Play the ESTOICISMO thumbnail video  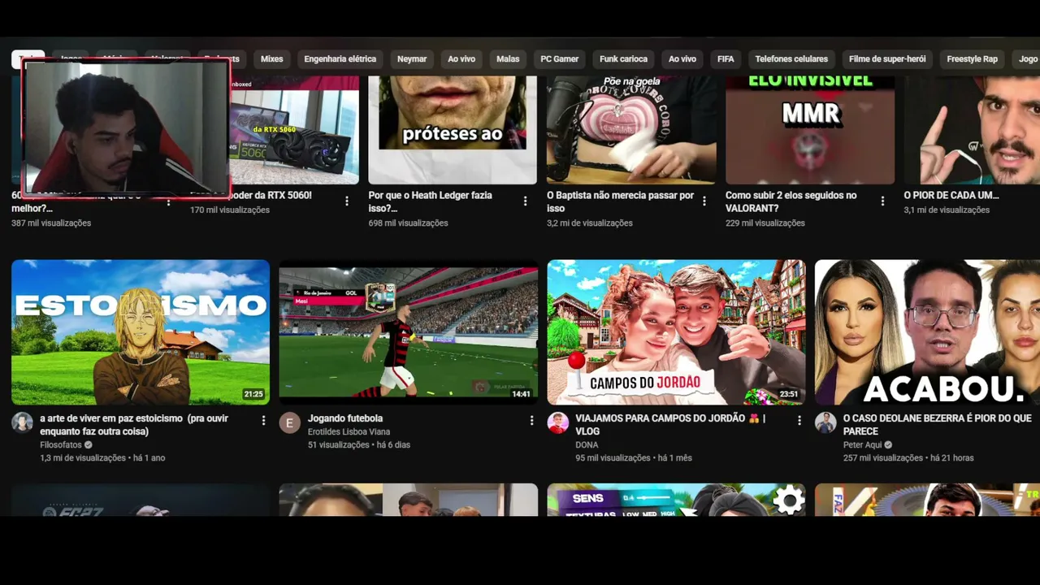point(141,332)
